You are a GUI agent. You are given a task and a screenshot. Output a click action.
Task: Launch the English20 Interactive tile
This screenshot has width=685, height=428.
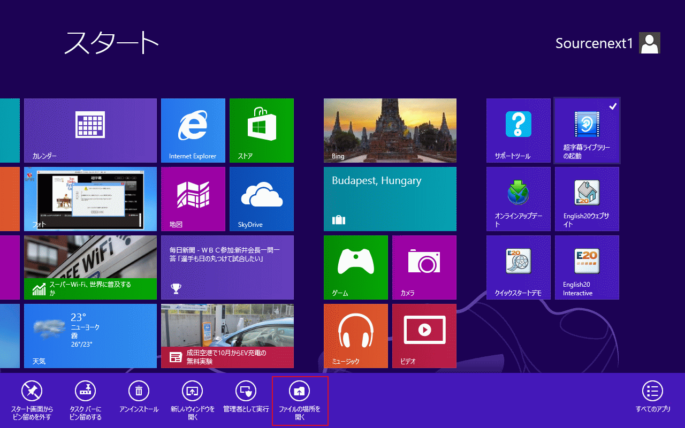pos(587,267)
